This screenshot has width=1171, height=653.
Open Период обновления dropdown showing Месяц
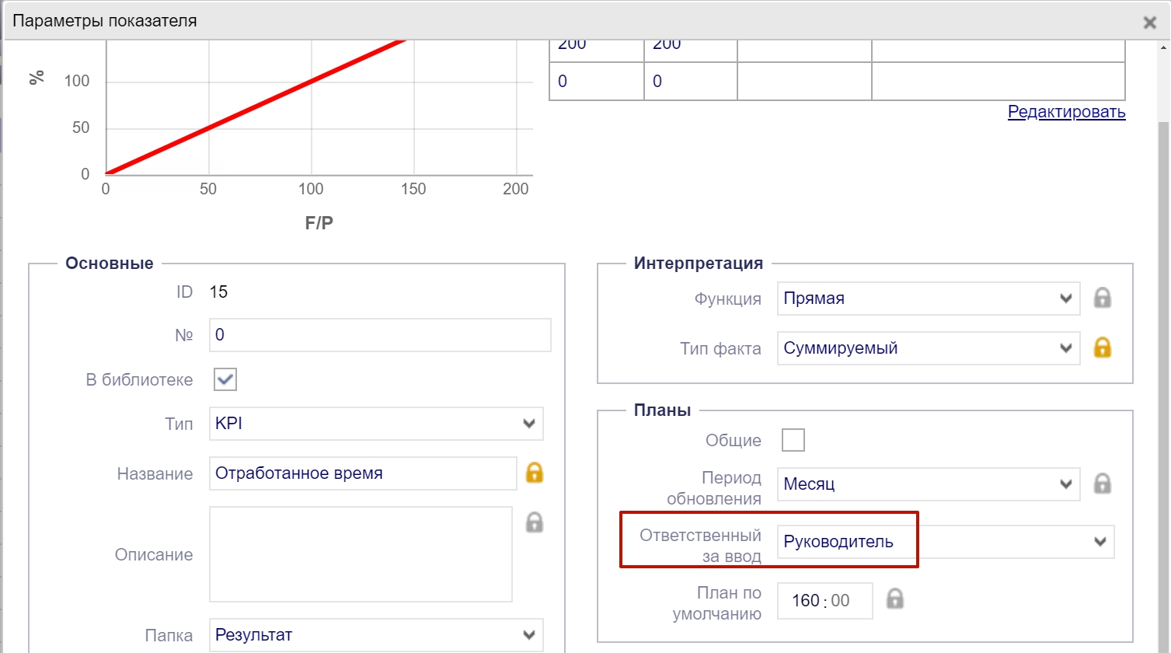point(929,484)
